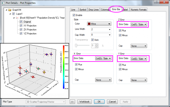Switch to the Symbol tab
The width and height of the screenshot is (170, 107).
tap(83, 10)
